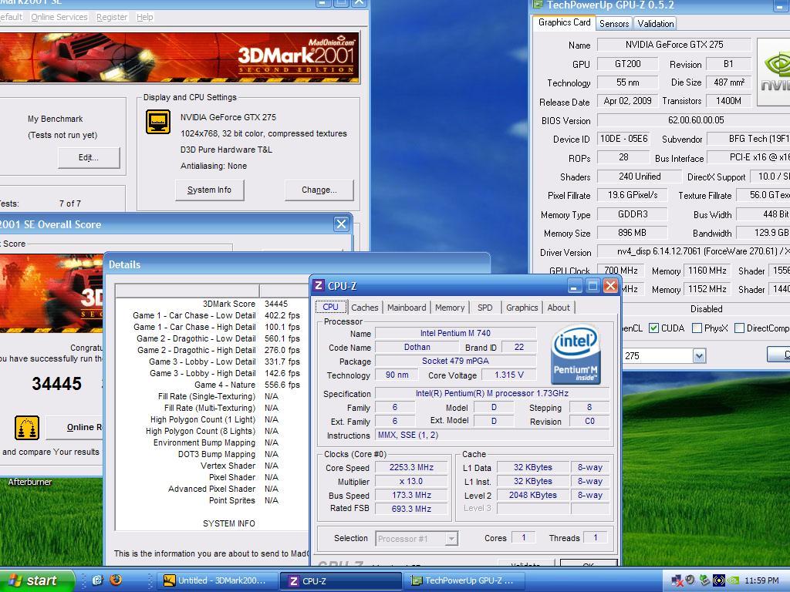Click the Afterburner desktop shortcut label

[x=30, y=482]
